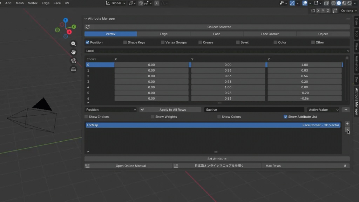Activate the Move/Pan hand icon in viewport
This screenshot has height=202, width=359.
[74, 52]
